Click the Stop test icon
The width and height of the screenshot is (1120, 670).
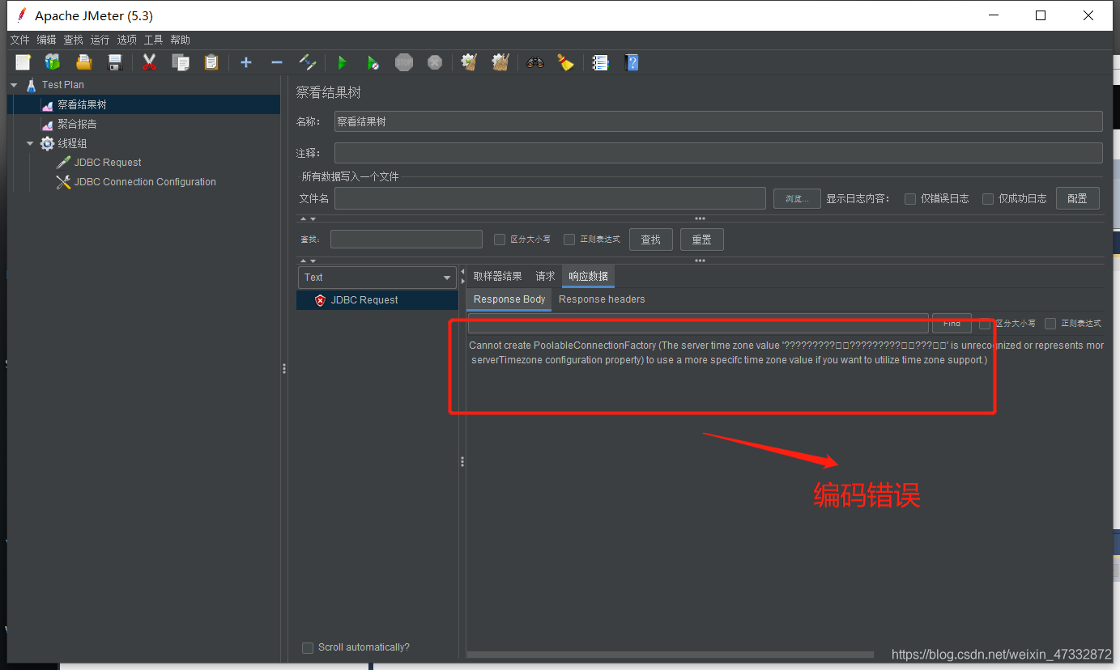tap(404, 62)
